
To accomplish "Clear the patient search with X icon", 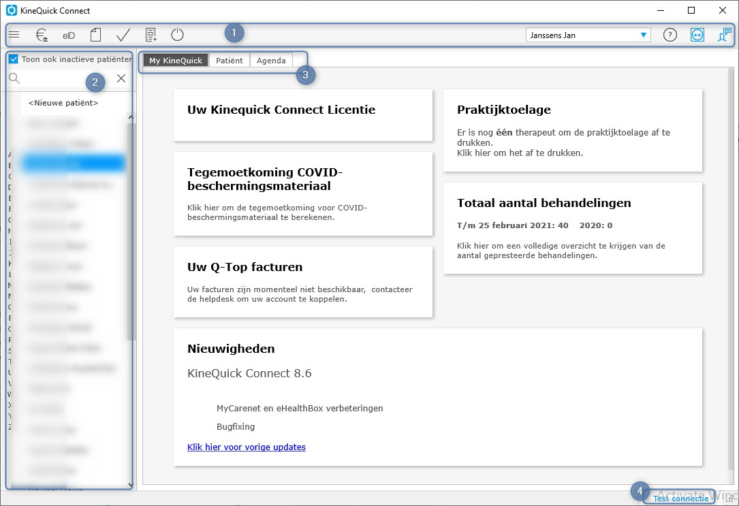I will 121,78.
